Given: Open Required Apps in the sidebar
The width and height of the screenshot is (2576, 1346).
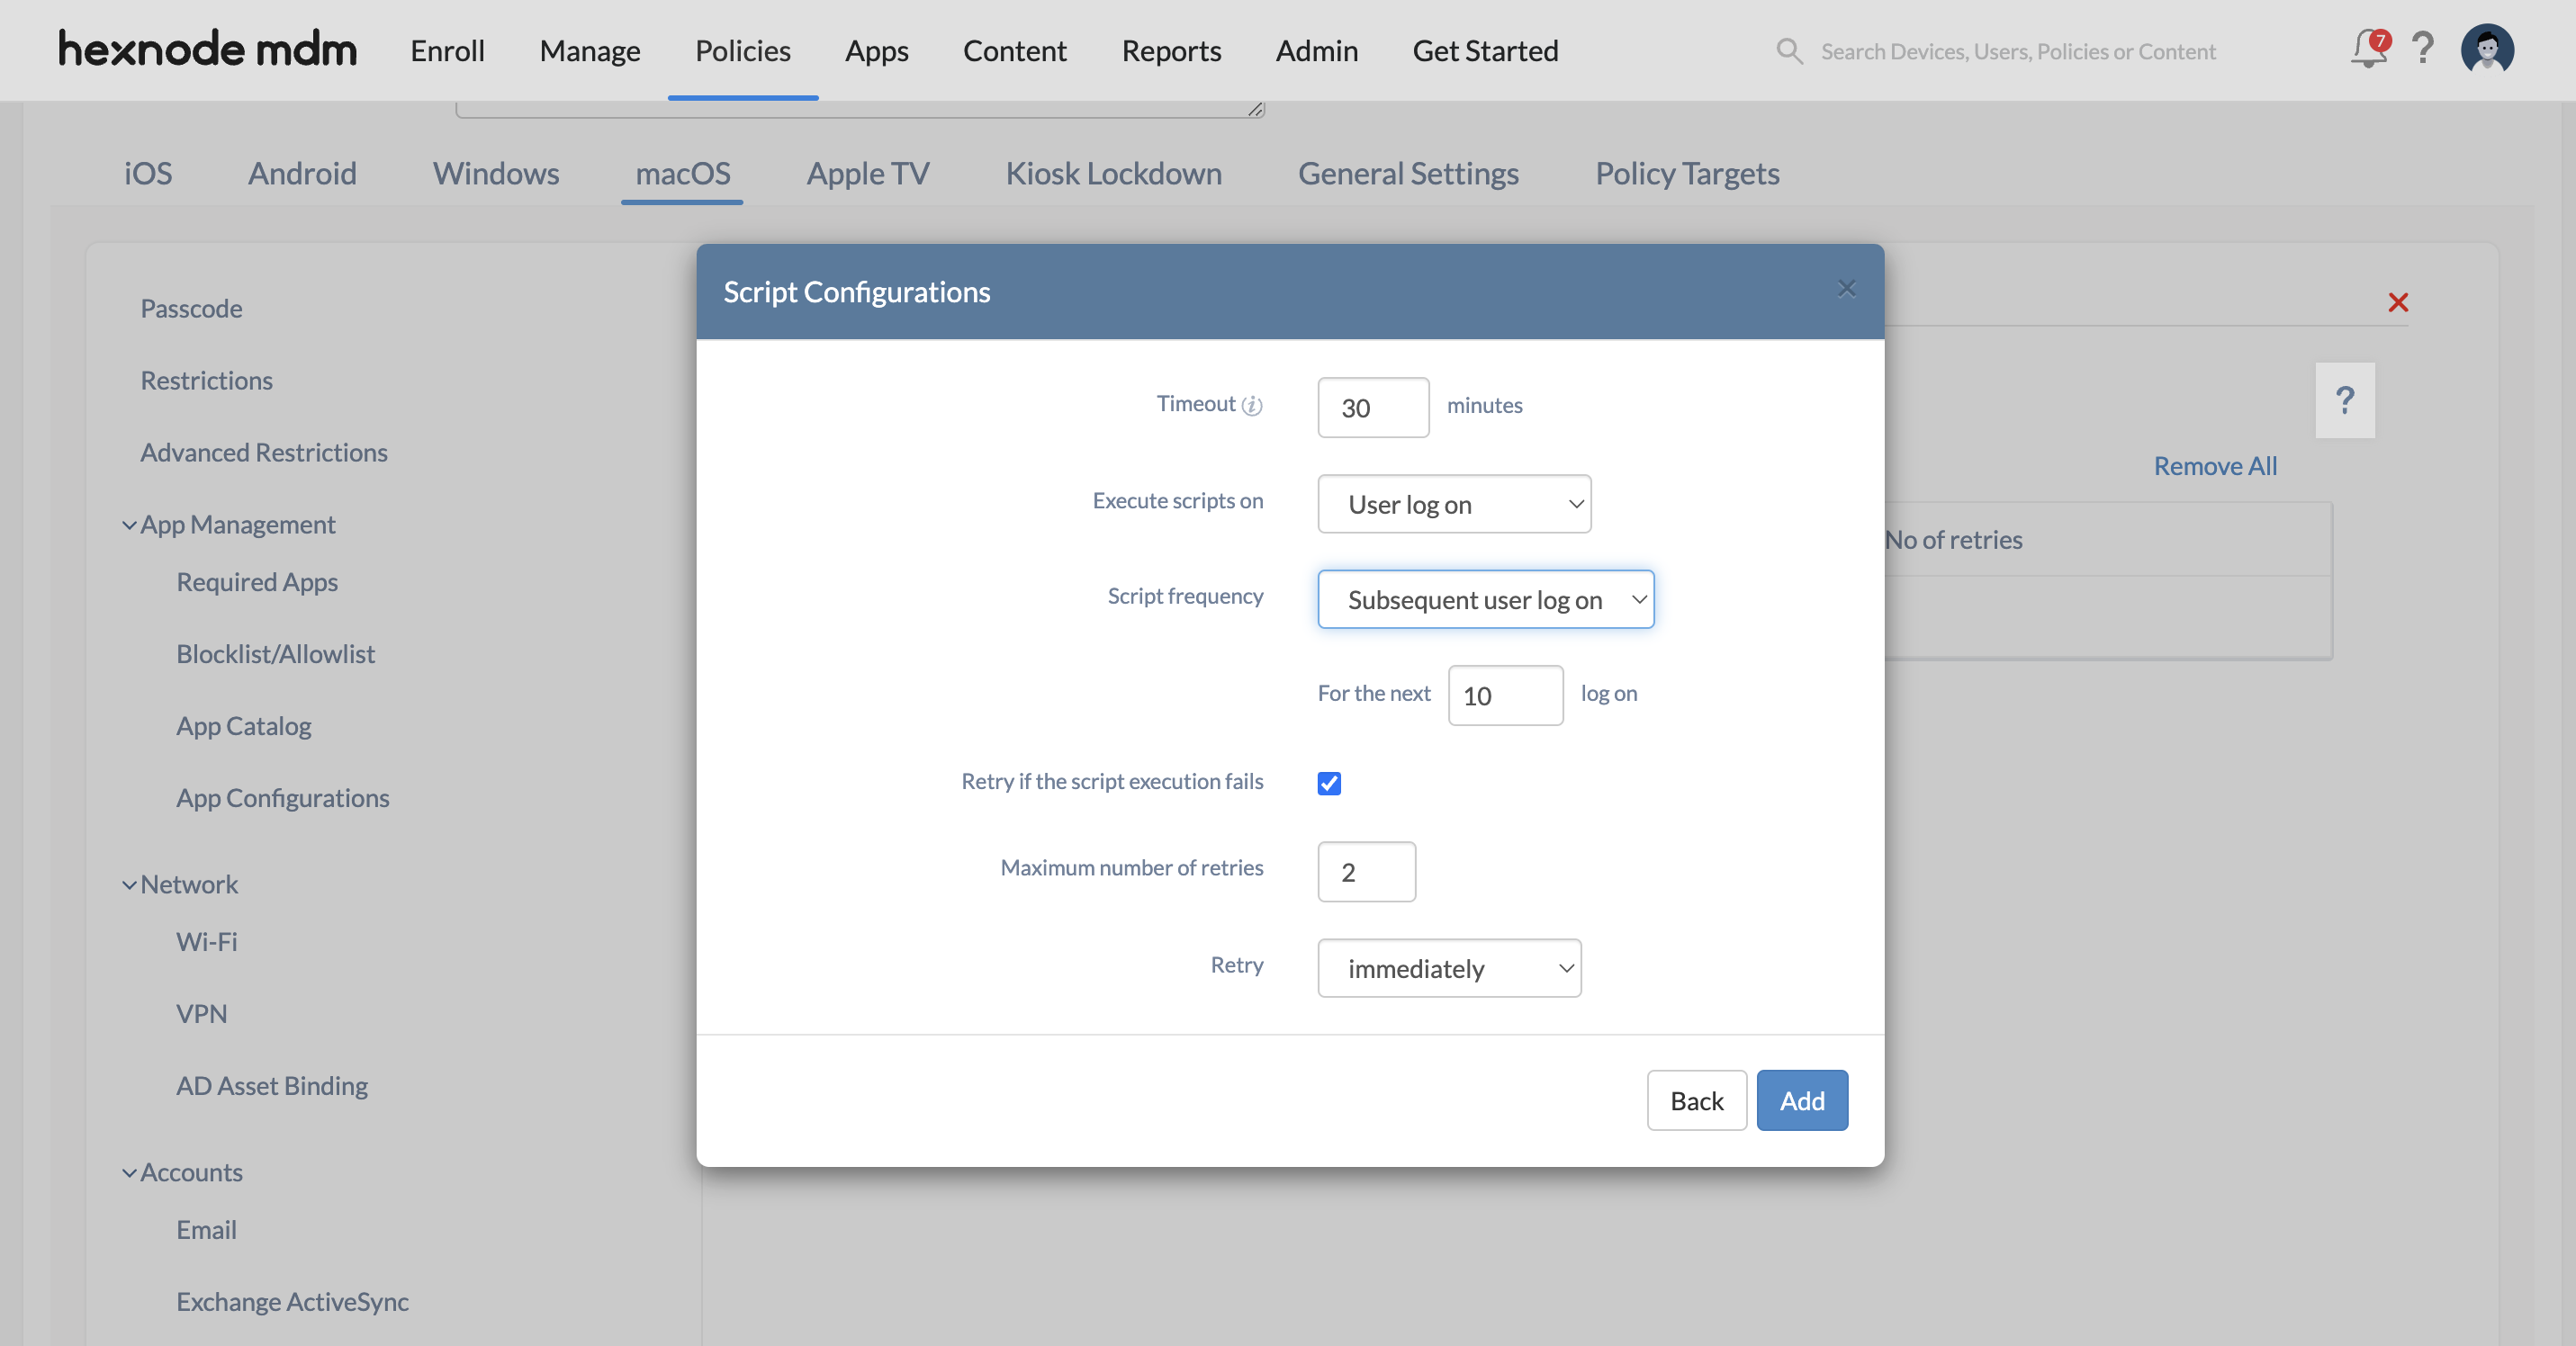Looking at the screenshot, I should click(x=257, y=580).
